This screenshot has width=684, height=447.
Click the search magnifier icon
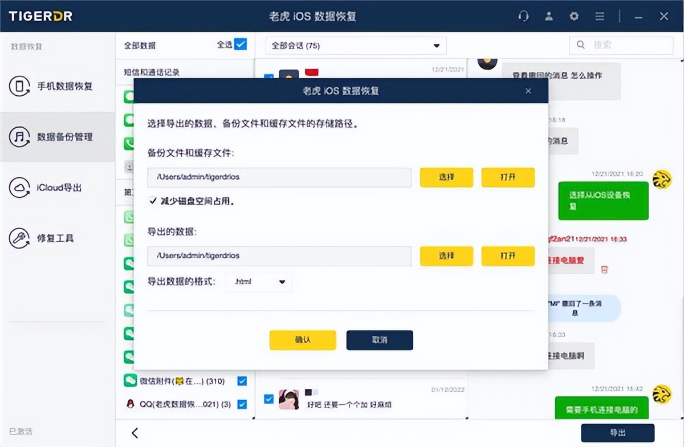click(580, 44)
